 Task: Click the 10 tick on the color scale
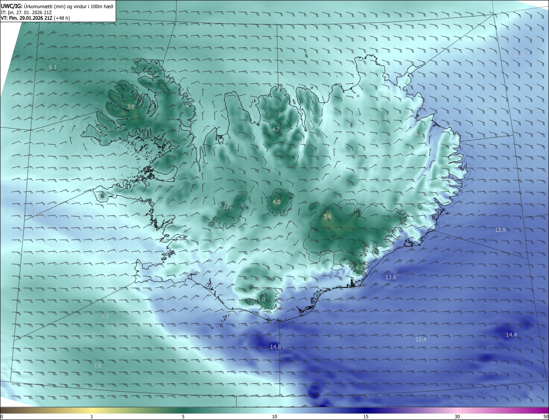tap(274, 417)
